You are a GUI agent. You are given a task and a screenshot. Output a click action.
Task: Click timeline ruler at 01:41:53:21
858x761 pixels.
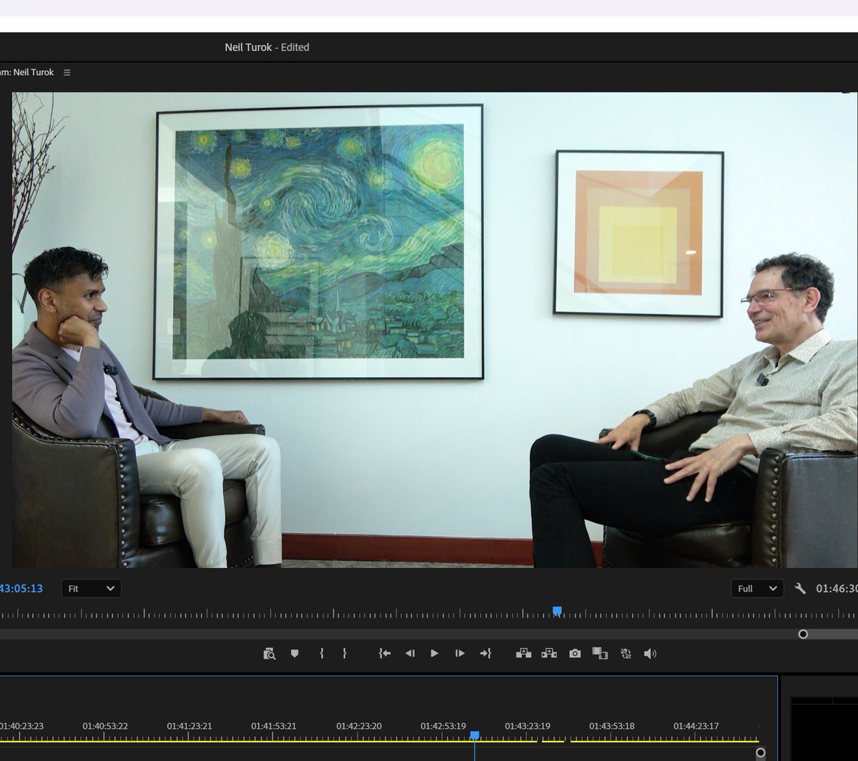point(274,726)
